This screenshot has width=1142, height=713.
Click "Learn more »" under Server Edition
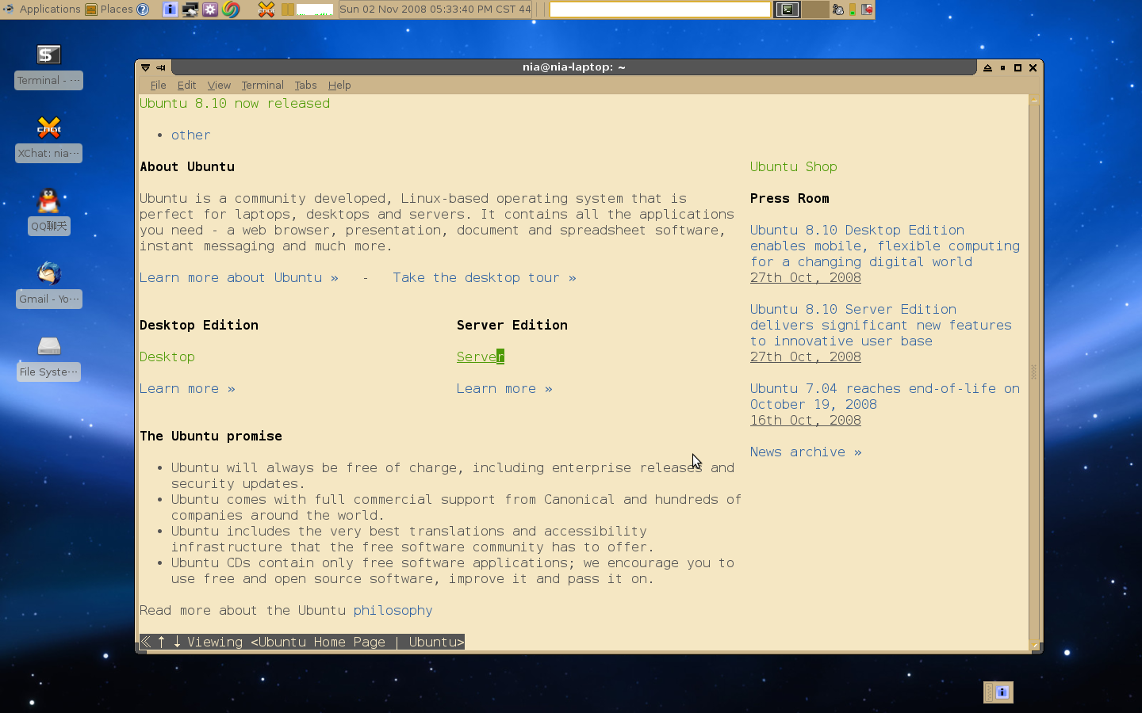pos(504,388)
